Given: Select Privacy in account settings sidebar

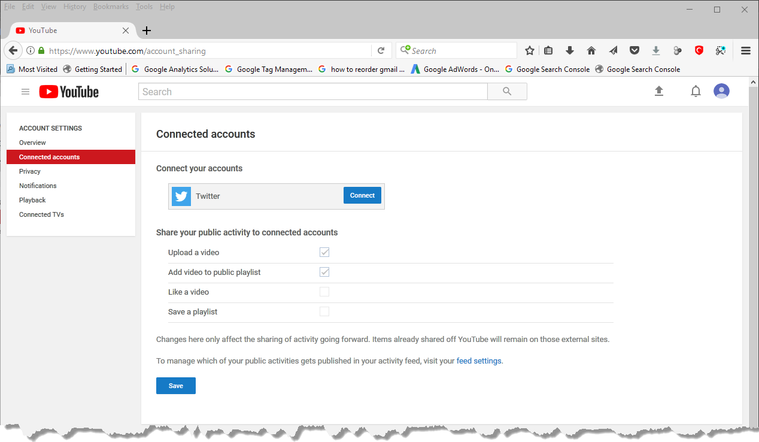Looking at the screenshot, I should (30, 171).
